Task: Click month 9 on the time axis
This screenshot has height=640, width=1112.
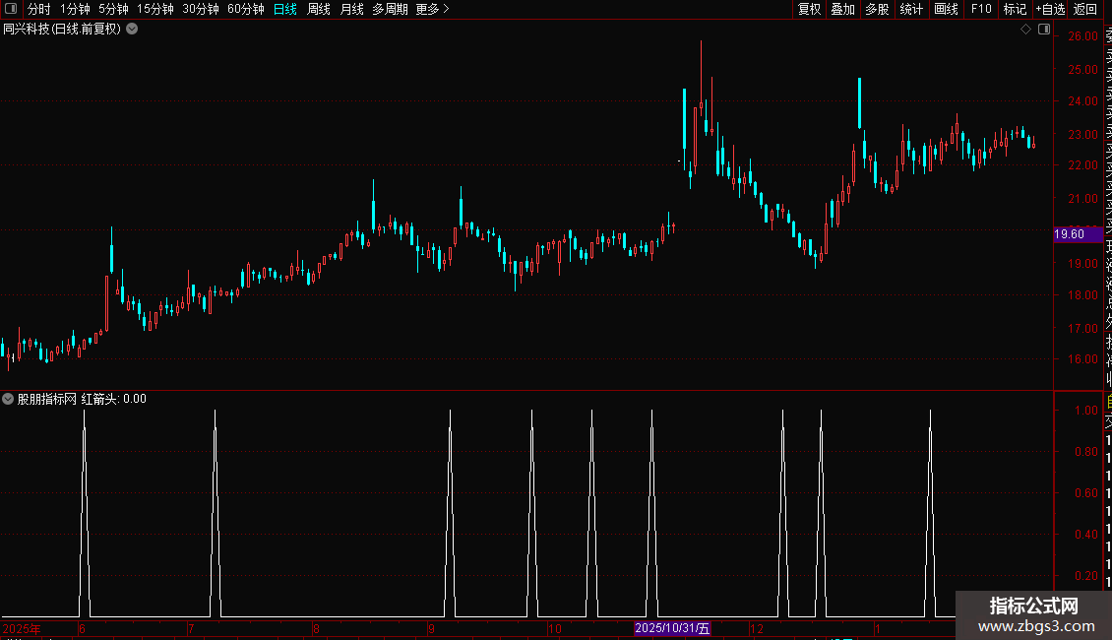Action: pyautogui.click(x=431, y=628)
